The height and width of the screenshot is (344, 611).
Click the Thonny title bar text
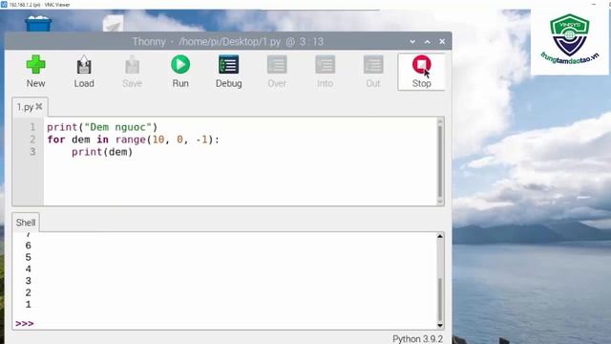point(228,42)
